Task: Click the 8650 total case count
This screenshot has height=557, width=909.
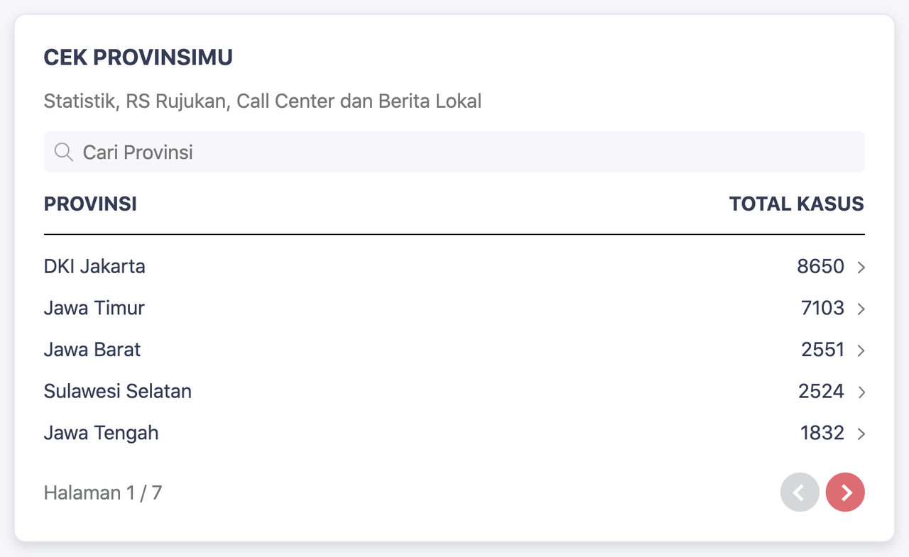Action: coord(820,267)
